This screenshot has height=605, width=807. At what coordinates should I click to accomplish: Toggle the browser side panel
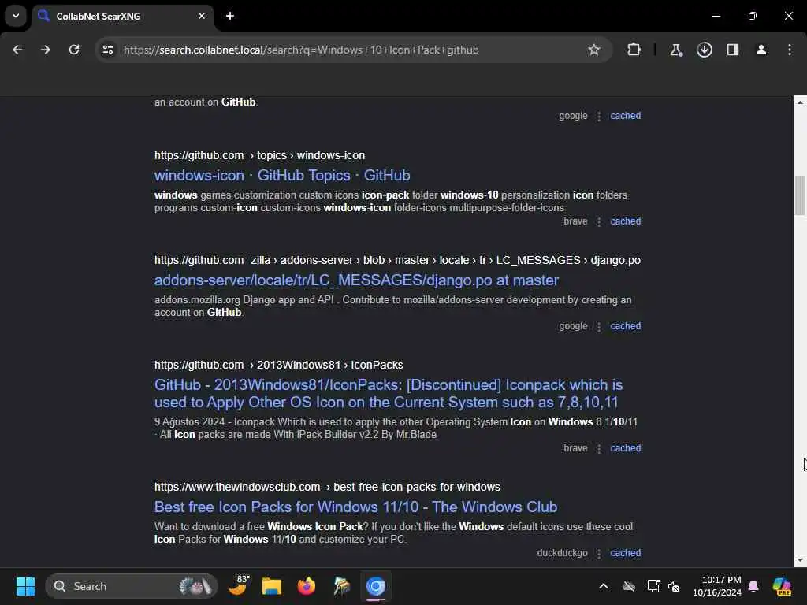click(732, 50)
